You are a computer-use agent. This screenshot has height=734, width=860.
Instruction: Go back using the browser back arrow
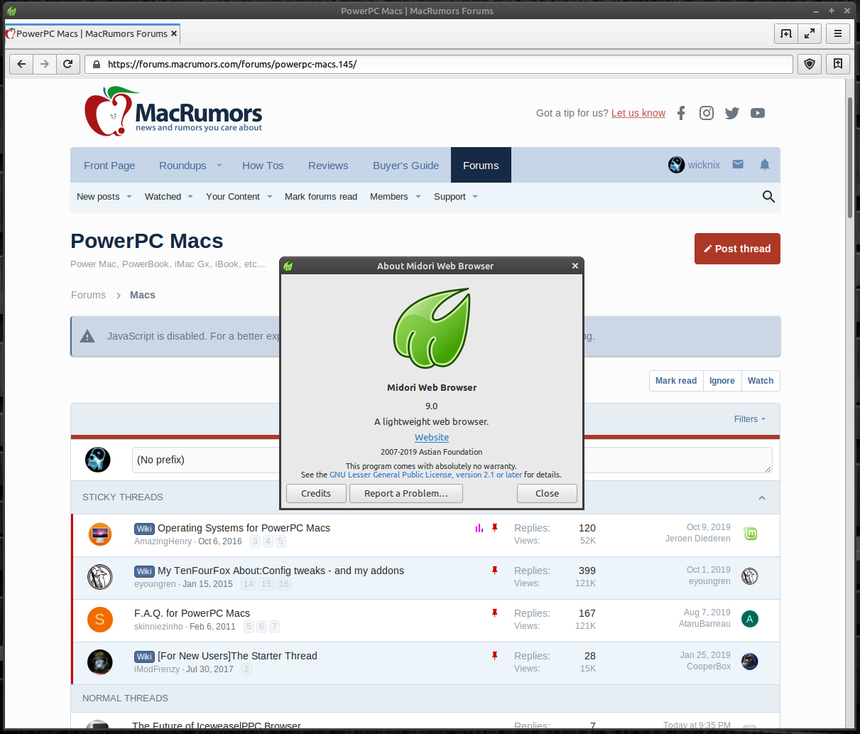pos(21,64)
